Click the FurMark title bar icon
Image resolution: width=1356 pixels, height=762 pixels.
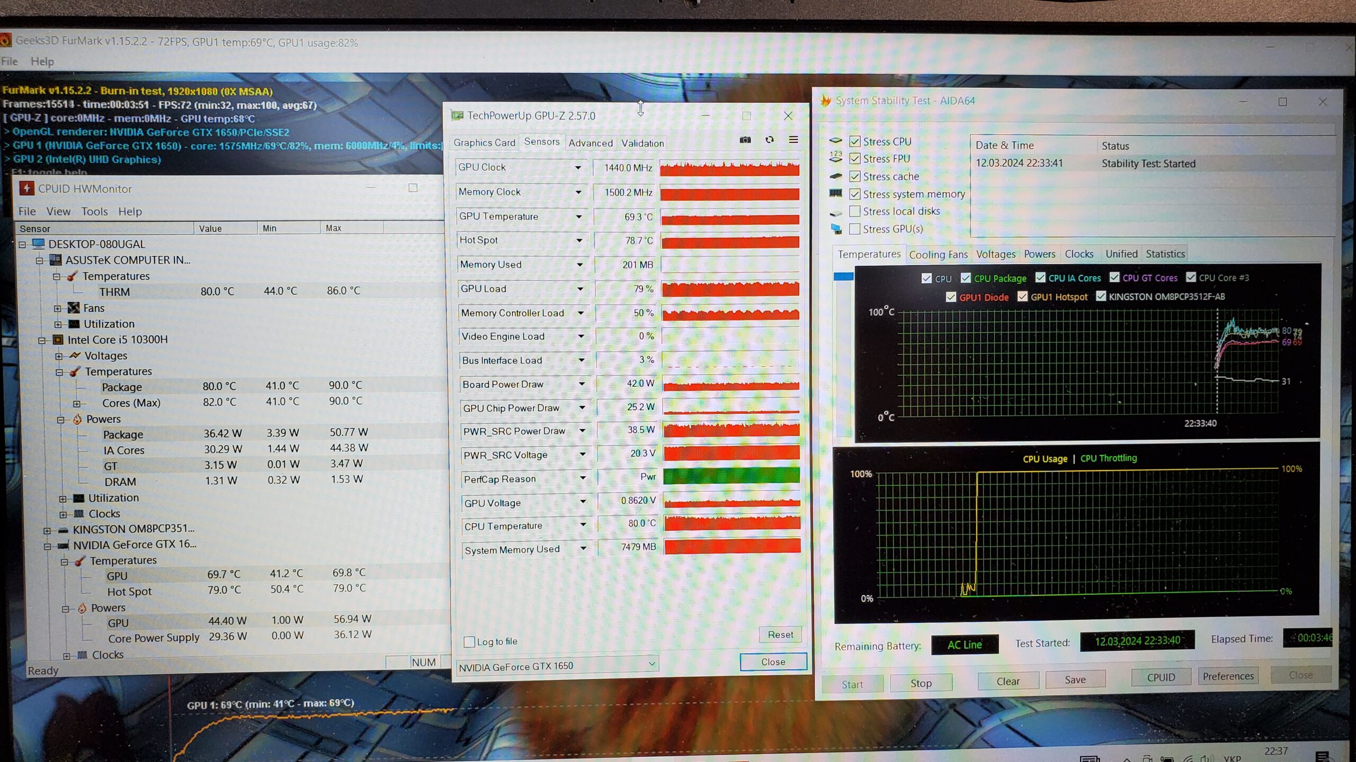tap(5, 40)
